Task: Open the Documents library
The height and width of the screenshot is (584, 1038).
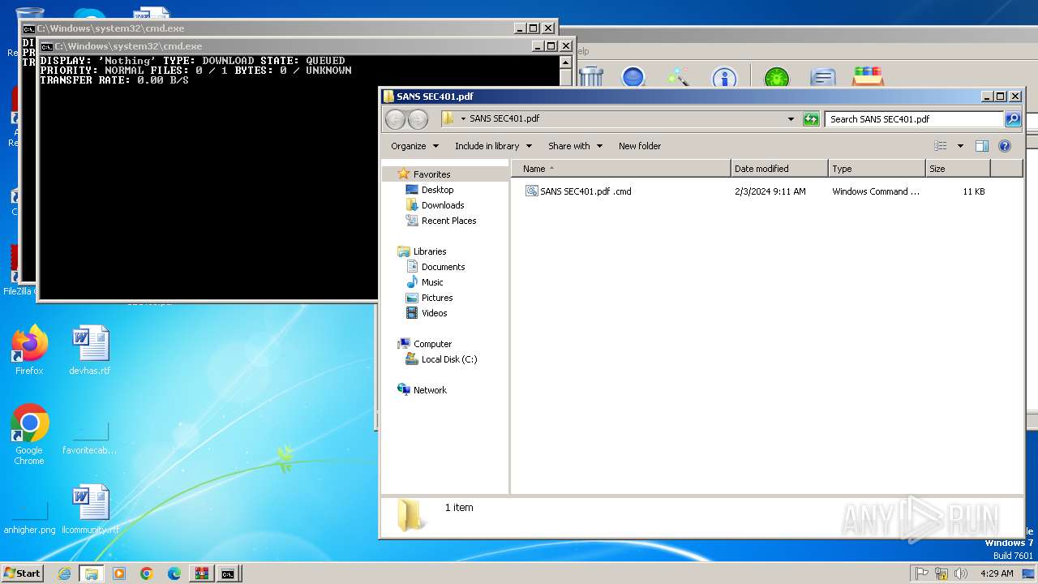Action: [443, 267]
